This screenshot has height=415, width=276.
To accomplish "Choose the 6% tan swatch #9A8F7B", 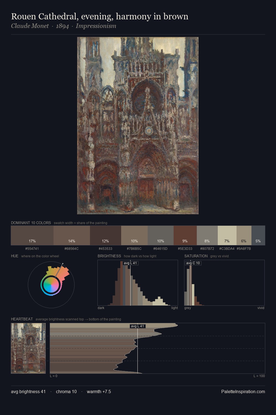I will [x=244, y=235].
